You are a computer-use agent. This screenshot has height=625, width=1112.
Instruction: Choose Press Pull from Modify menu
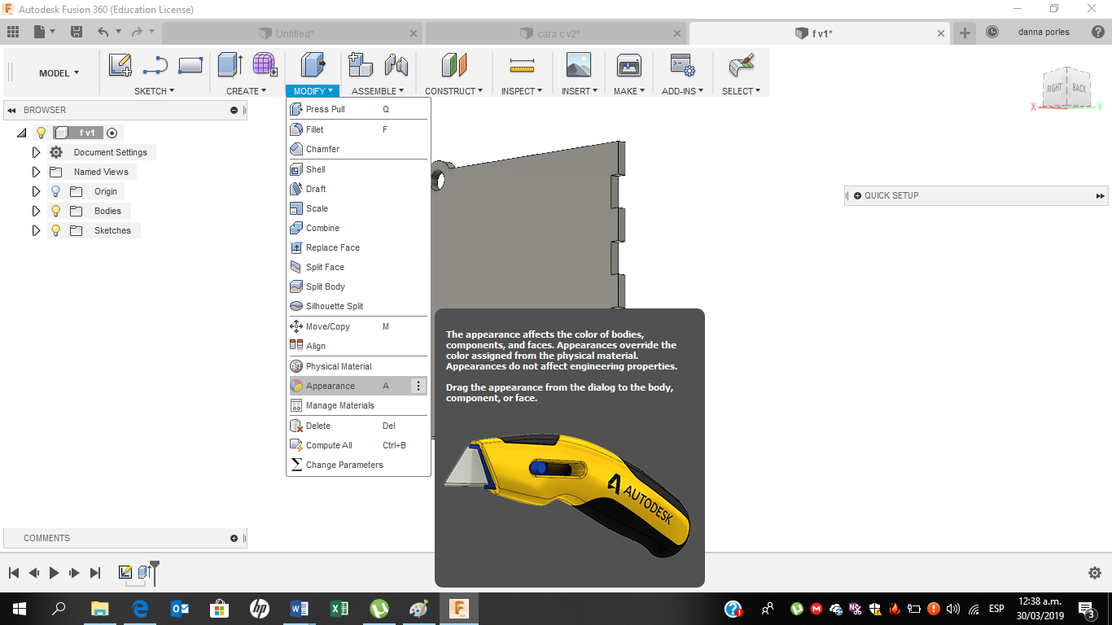[x=358, y=109]
